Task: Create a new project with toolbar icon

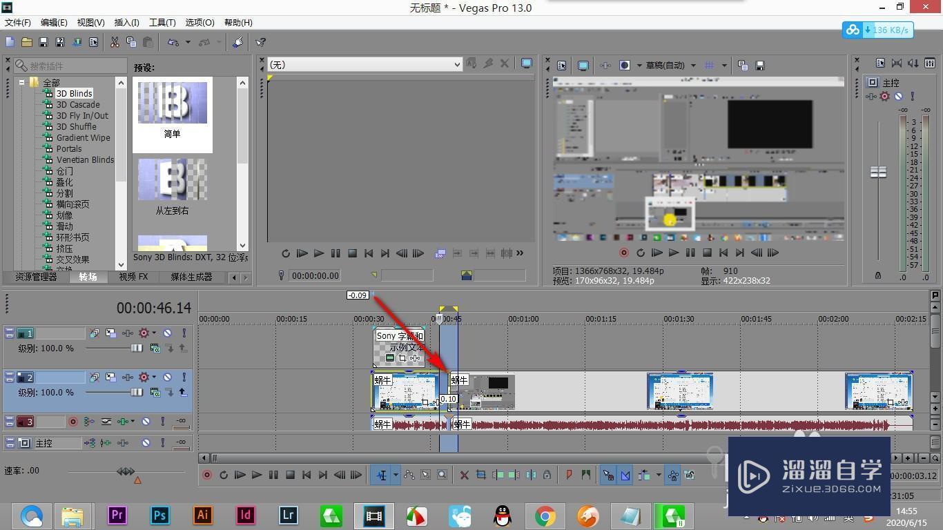Action: click(10, 42)
